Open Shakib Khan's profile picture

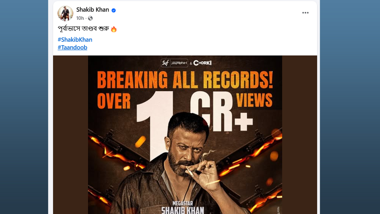pyautogui.click(x=65, y=13)
